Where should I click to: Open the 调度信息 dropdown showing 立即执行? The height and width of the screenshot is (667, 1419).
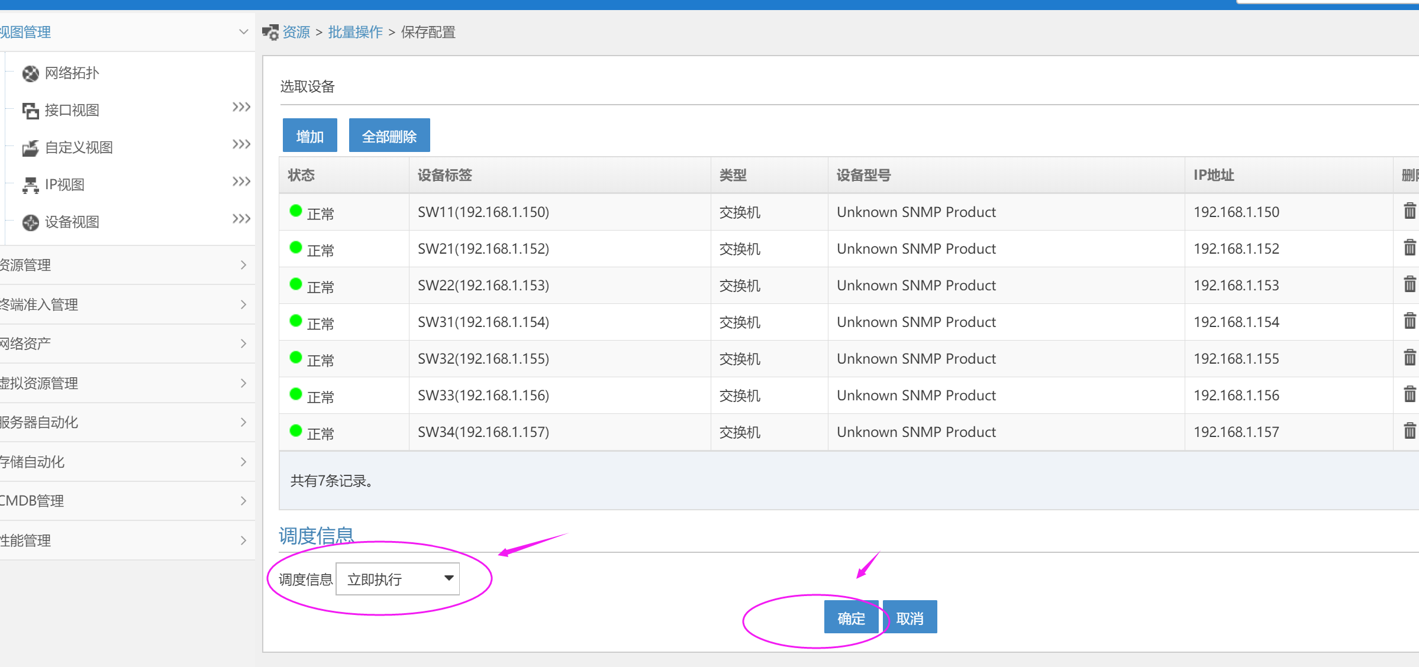[x=398, y=579]
